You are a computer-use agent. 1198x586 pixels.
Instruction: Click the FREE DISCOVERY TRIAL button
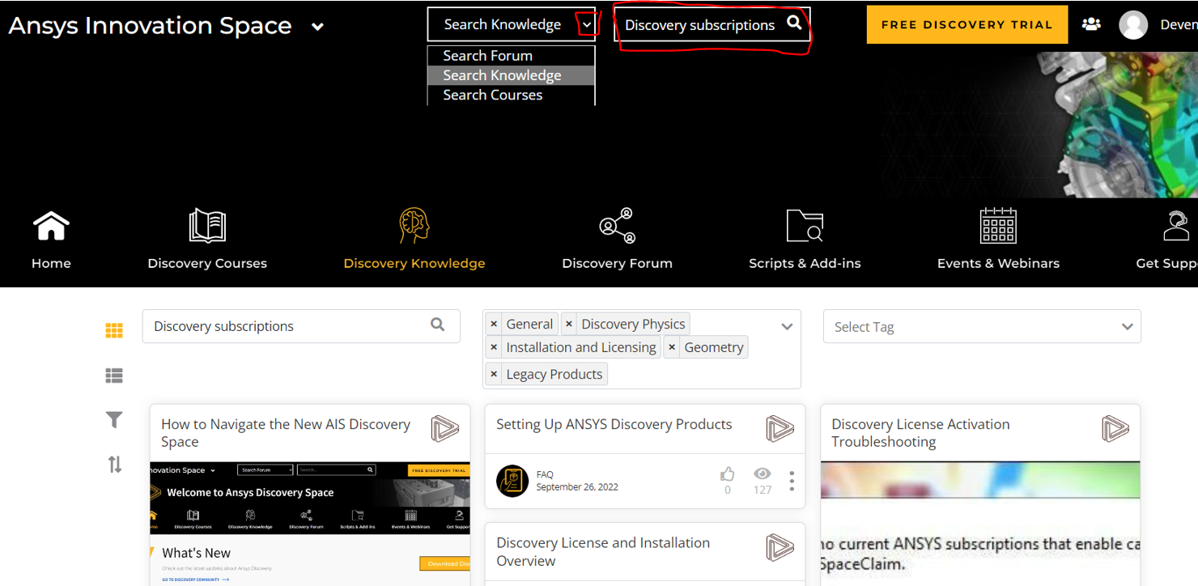tap(967, 25)
